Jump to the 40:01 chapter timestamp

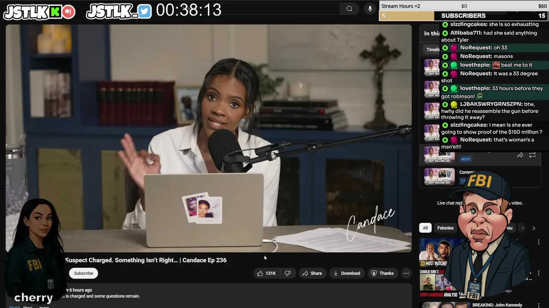click(465, 159)
